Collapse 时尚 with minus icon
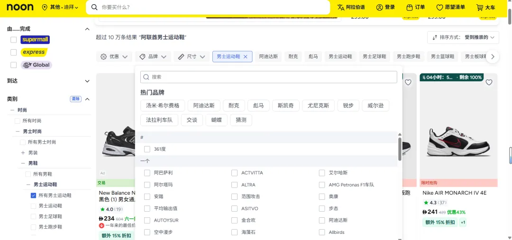The image size is (512, 240). (12, 110)
